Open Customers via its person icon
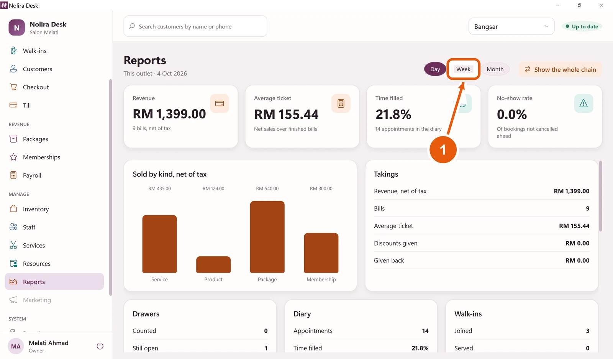613x359 pixels. coord(13,69)
